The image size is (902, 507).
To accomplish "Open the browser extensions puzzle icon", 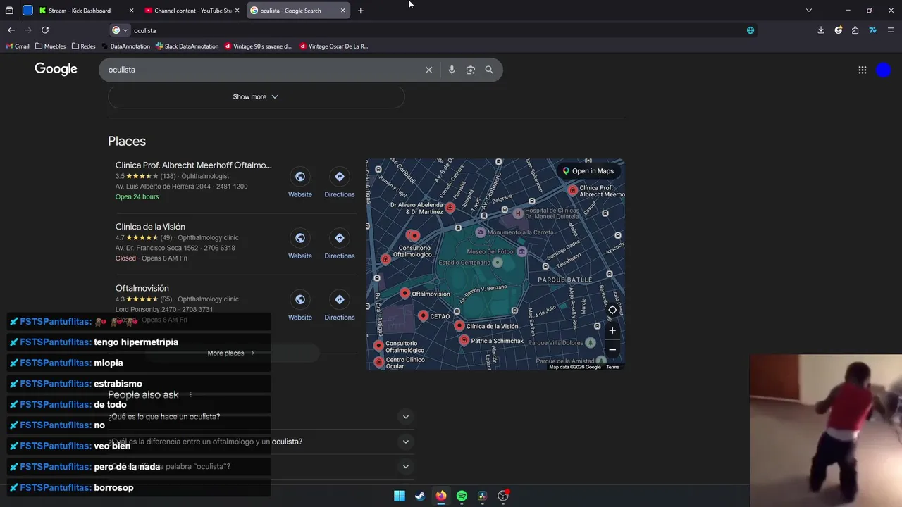I will coord(855,30).
